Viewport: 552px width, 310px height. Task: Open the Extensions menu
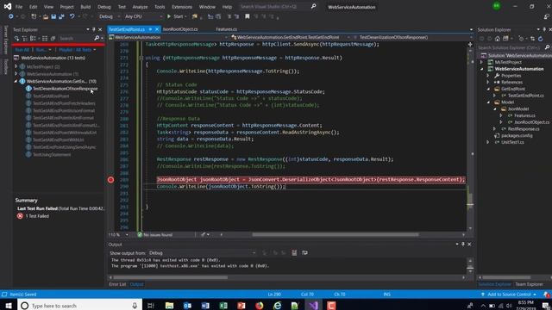tap(182, 7)
